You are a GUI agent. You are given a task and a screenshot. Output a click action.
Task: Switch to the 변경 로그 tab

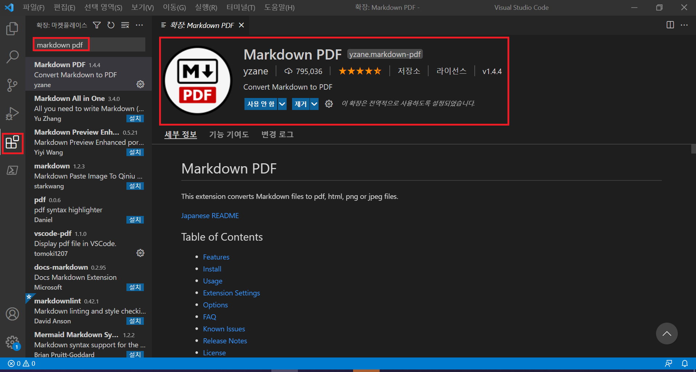point(277,134)
